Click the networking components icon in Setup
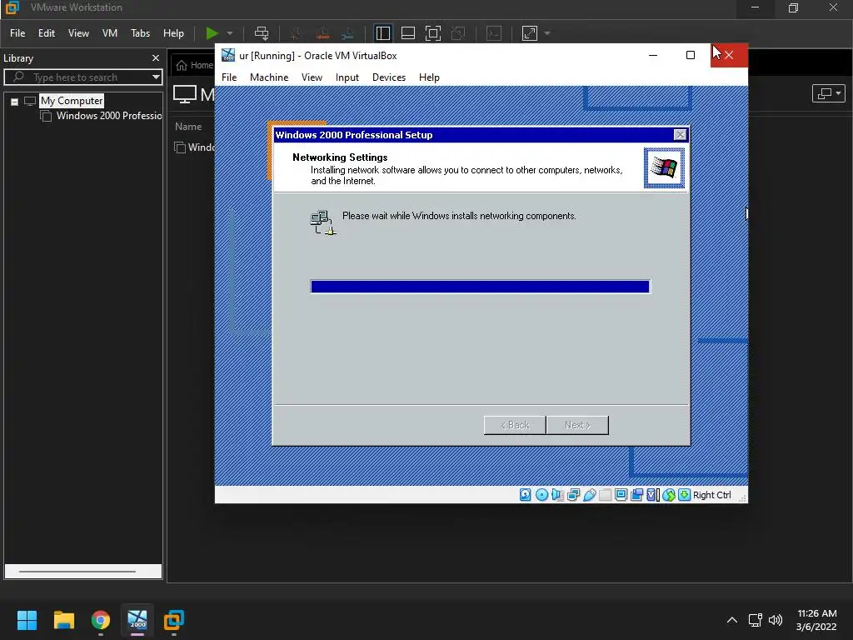Screen dimensions: 853x640 point(323,222)
